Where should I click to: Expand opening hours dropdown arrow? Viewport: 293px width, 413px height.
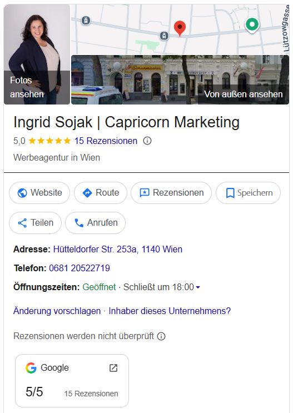tap(198, 287)
